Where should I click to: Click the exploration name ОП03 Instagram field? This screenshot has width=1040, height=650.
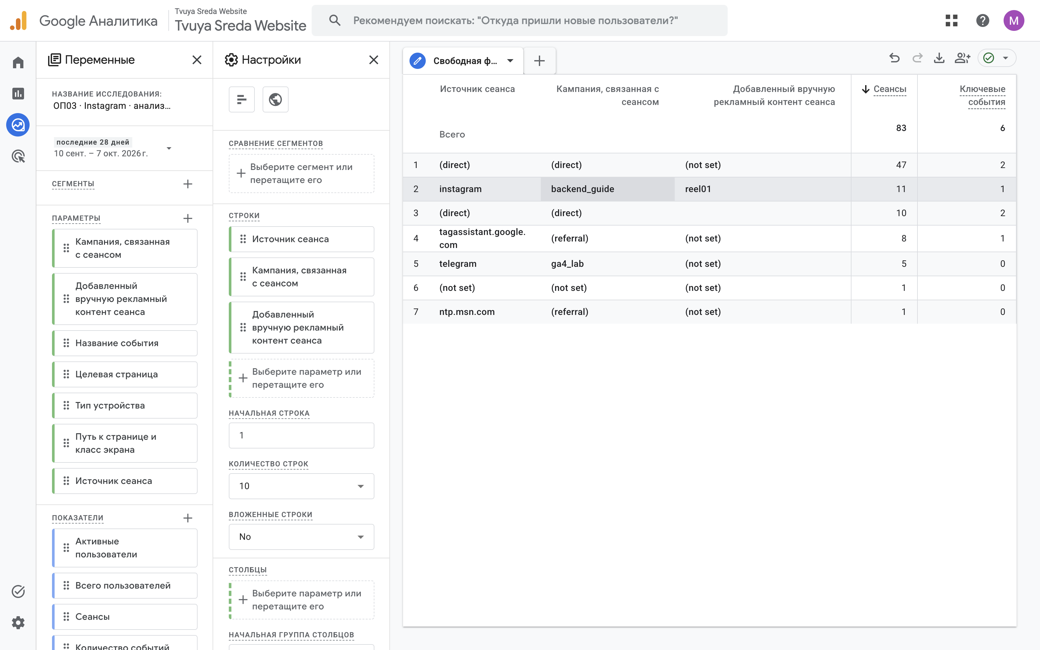[x=112, y=106]
